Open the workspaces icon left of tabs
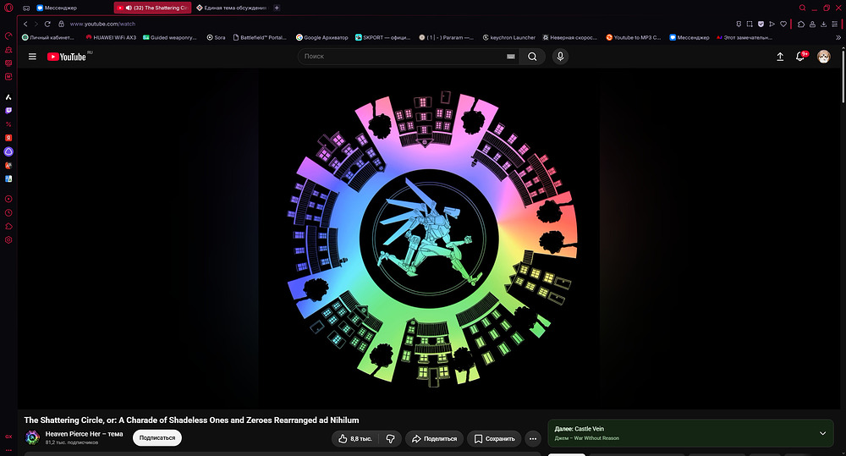Image resolution: width=846 pixels, height=456 pixels. click(x=26, y=8)
